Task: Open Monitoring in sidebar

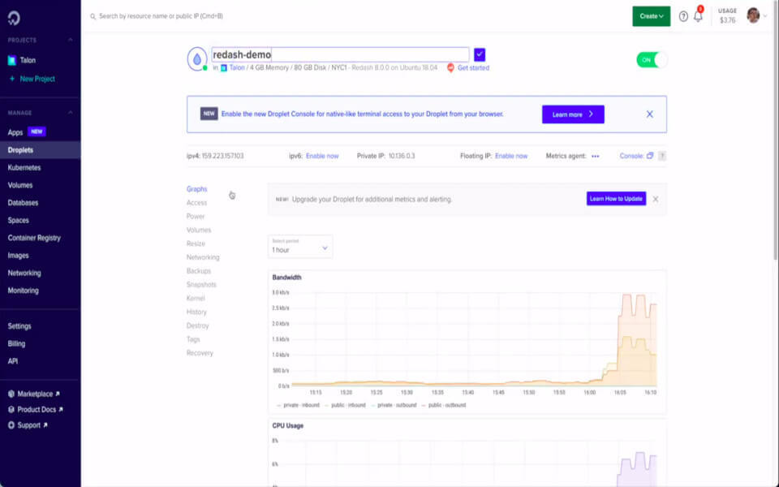Action: pyautogui.click(x=23, y=291)
